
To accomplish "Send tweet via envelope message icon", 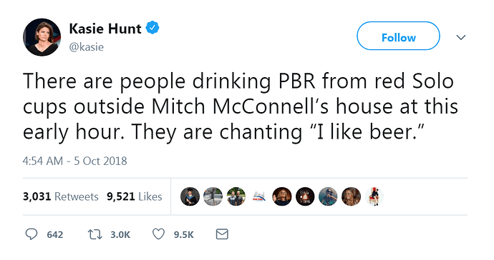I will pos(222,234).
